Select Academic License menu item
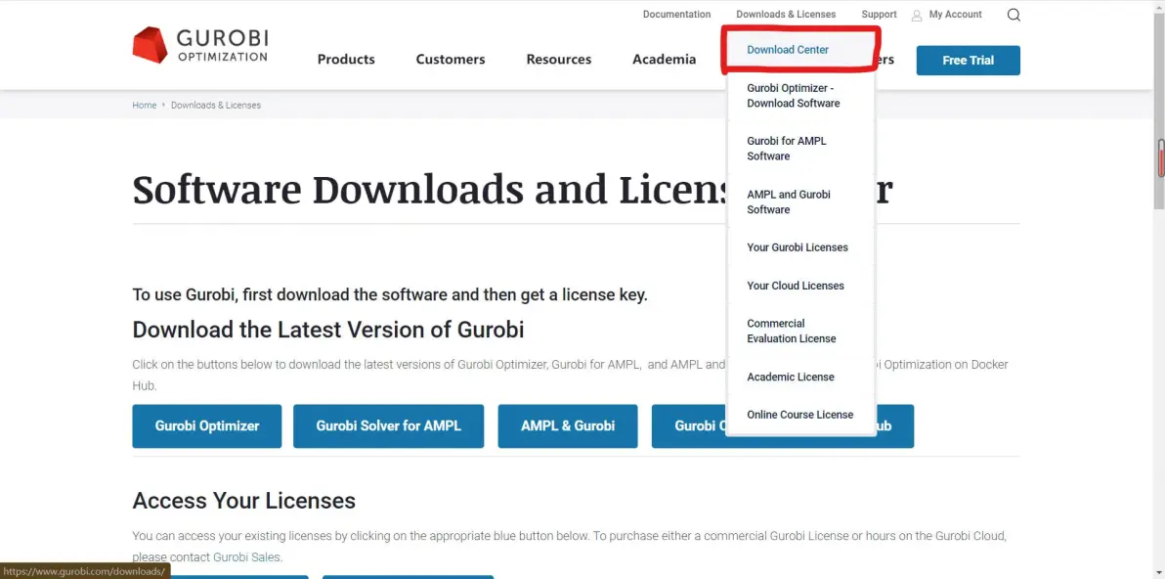1165x579 pixels. coord(800,377)
